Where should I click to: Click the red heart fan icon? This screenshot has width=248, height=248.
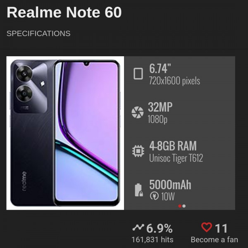[207, 227]
